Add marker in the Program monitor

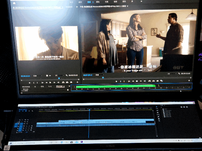(x=116, y=81)
